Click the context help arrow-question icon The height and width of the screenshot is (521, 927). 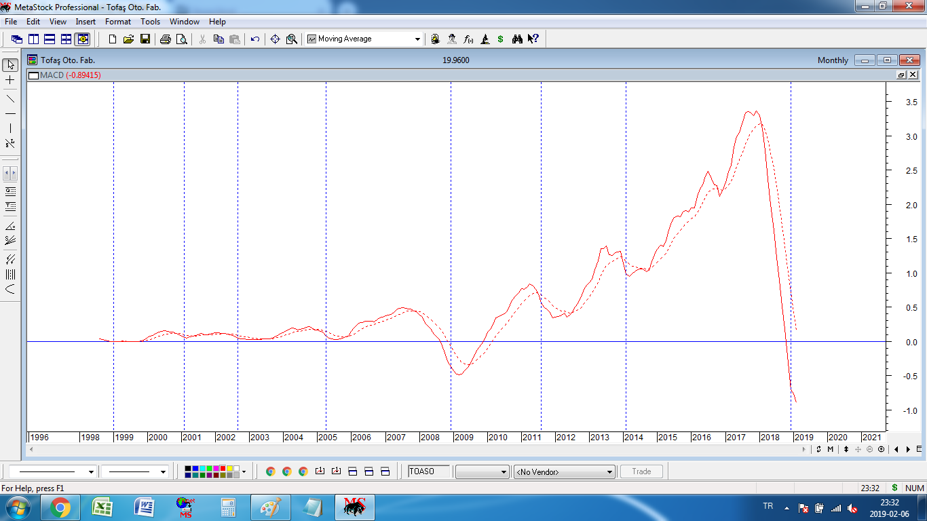(533, 39)
